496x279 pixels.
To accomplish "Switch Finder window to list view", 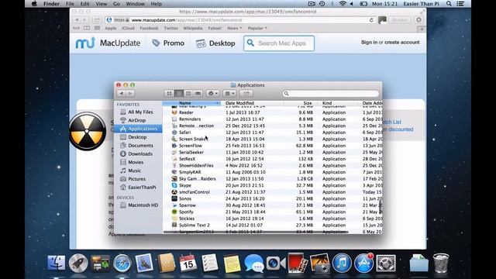I will click(x=179, y=93).
